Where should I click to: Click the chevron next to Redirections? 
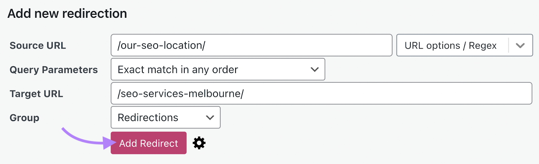210,117
